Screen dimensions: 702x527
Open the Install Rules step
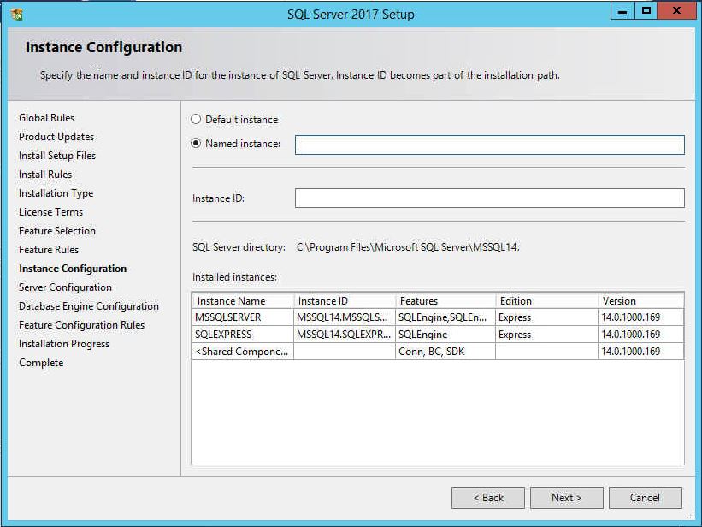click(x=45, y=175)
